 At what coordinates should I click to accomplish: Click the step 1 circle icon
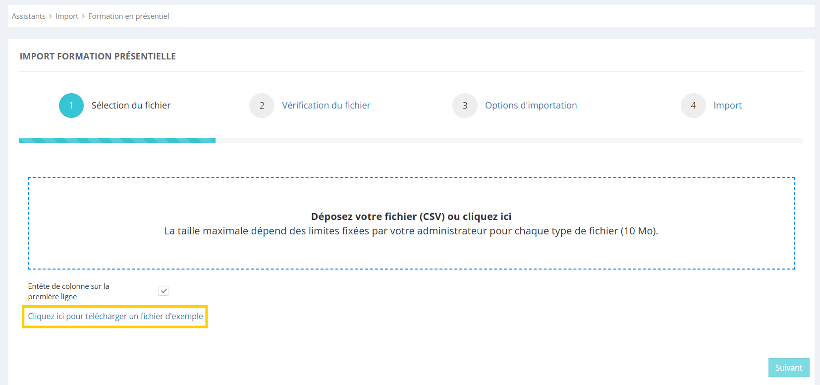(71, 106)
